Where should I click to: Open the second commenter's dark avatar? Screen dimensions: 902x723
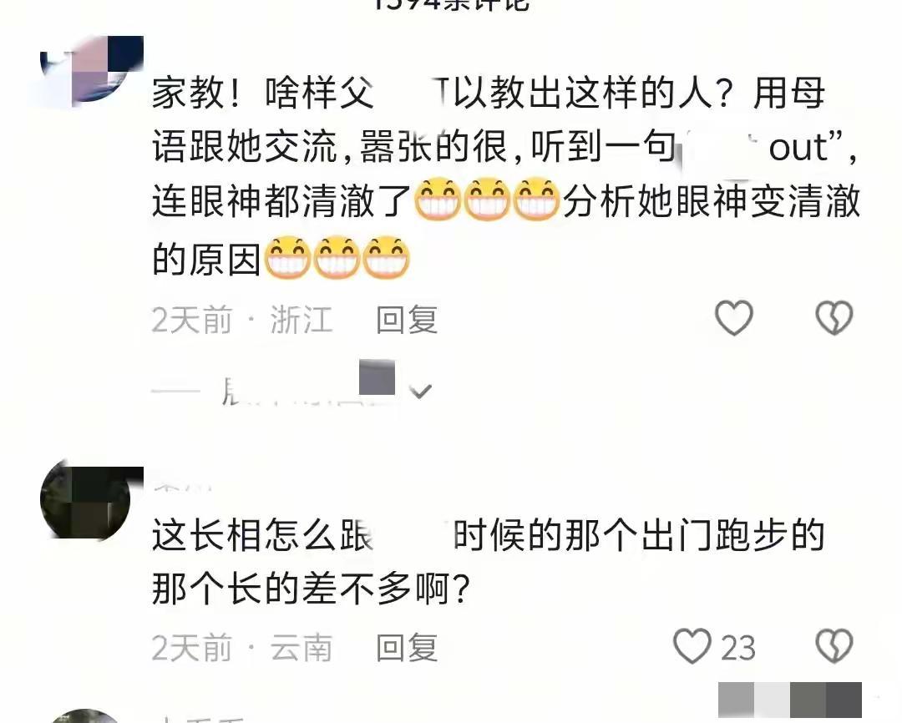click(91, 499)
